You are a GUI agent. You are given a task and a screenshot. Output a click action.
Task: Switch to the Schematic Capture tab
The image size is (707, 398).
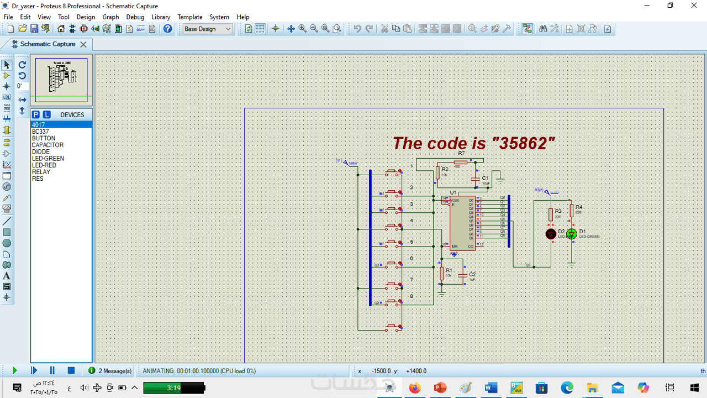tap(48, 44)
